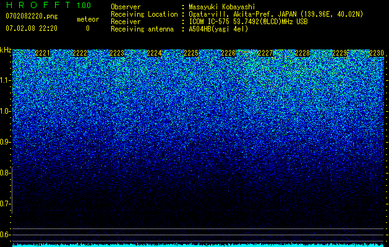Click the 0.6 kHz axis label
389x247 pixels.
pos(4,235)
